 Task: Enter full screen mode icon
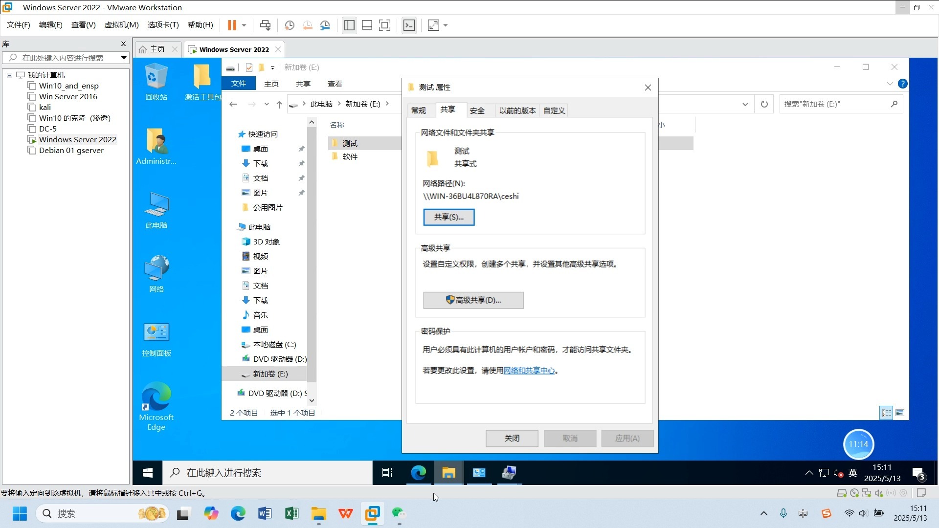tap(385, 25)
